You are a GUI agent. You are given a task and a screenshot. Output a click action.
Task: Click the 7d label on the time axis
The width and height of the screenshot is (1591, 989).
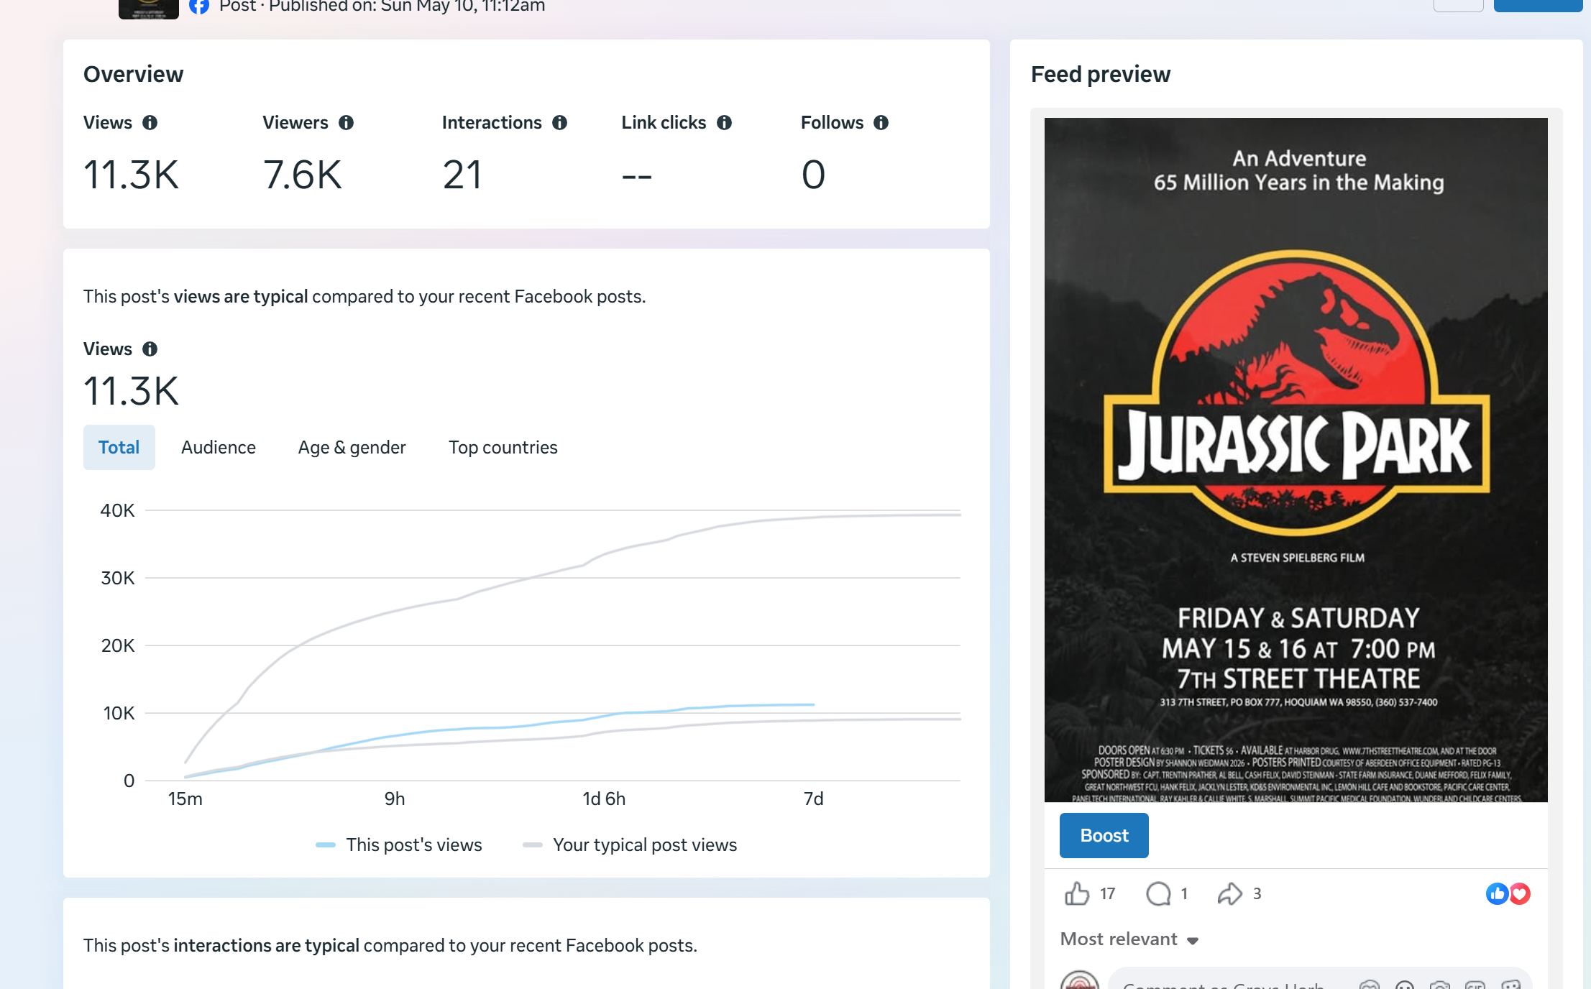[813, 799]
